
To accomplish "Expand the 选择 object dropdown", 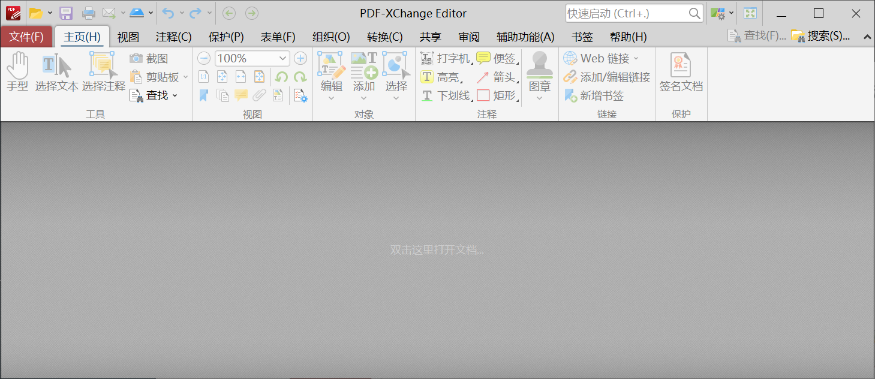I will pos(396,98).
